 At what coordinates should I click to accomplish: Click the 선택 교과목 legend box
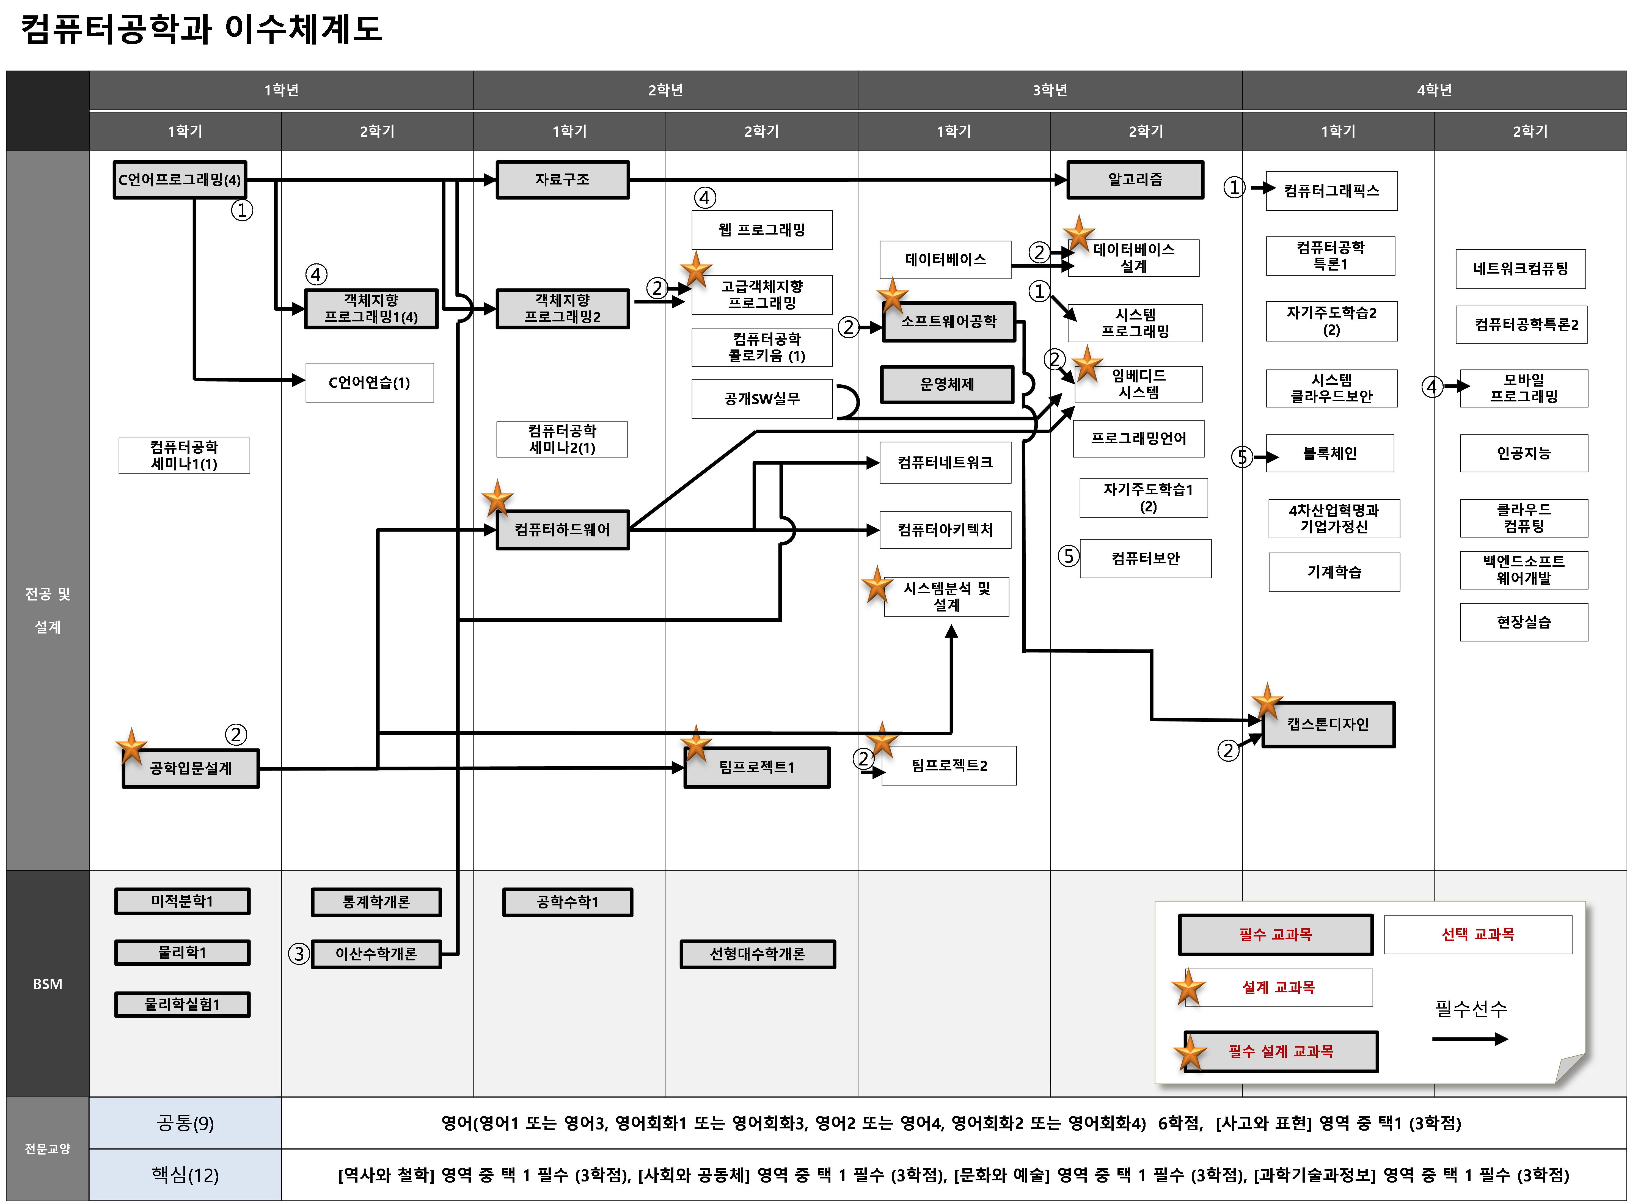point(1478,934)
